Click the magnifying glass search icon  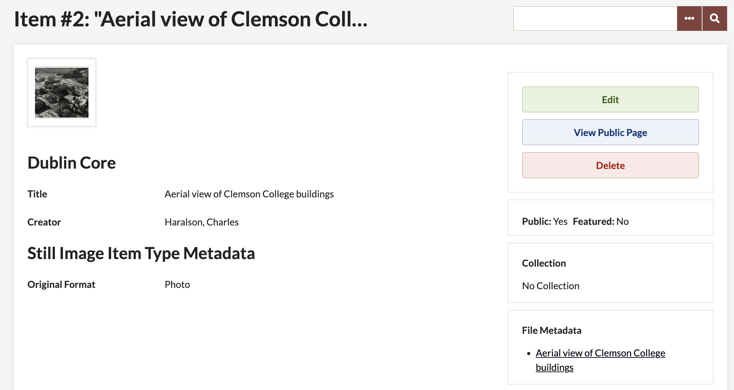click(714, 19)
